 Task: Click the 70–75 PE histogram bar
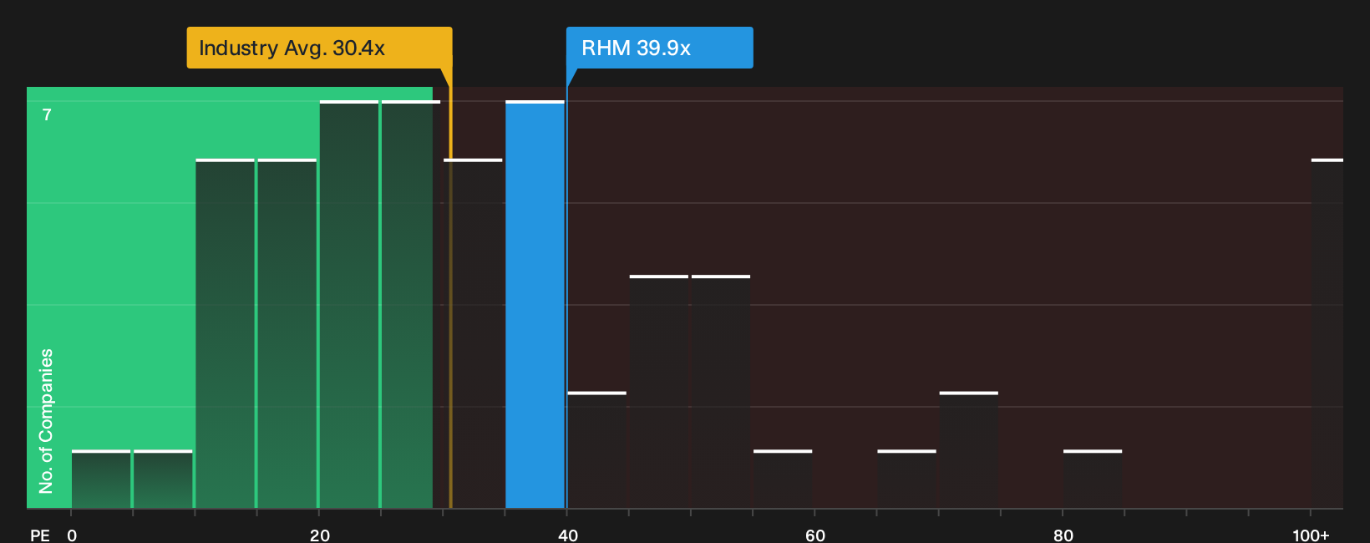tap(969, 449)
